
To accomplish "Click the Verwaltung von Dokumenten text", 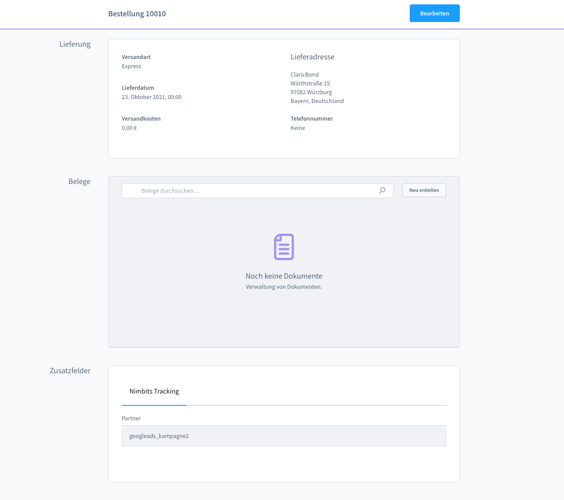I will (284, 287).
